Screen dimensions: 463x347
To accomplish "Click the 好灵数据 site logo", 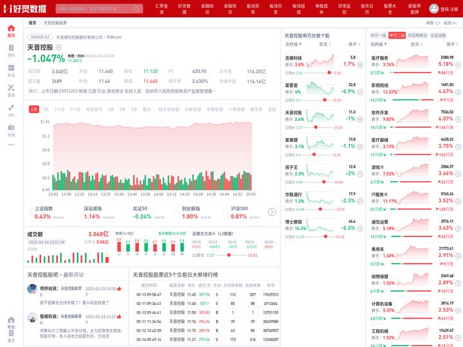I will coord(25,8).
